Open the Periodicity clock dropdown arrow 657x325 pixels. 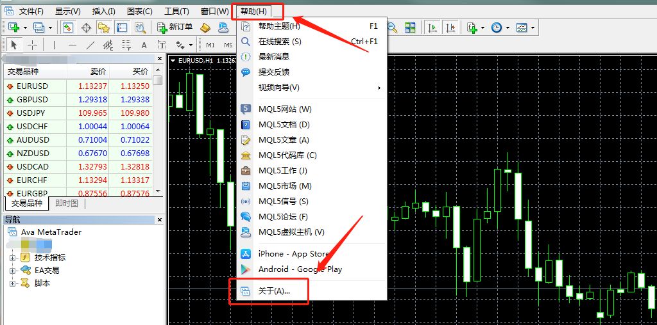(x=508, y=28)
